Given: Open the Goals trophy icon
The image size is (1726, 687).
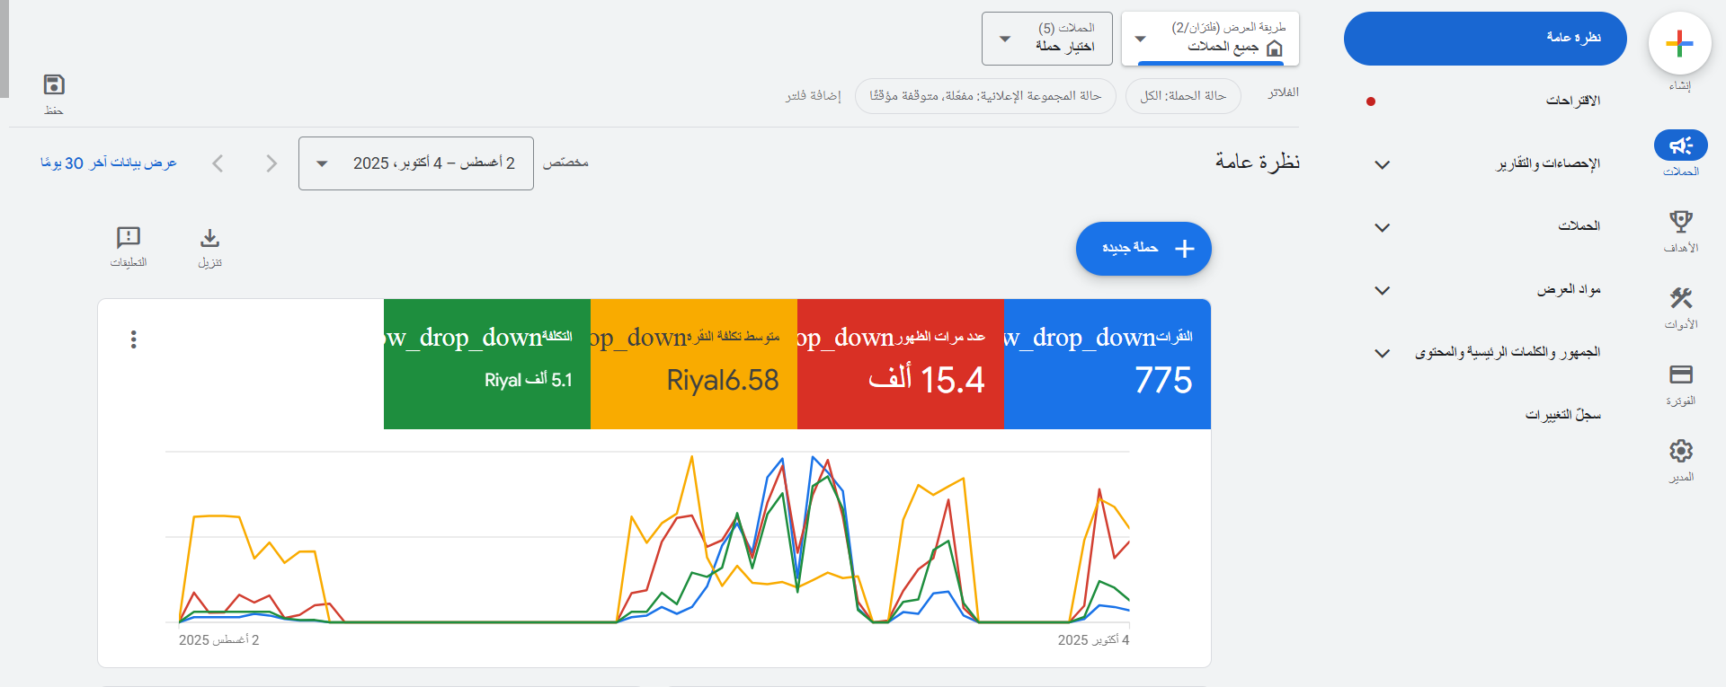Looking at the screenshot, I should click(x=1680, y=222).
